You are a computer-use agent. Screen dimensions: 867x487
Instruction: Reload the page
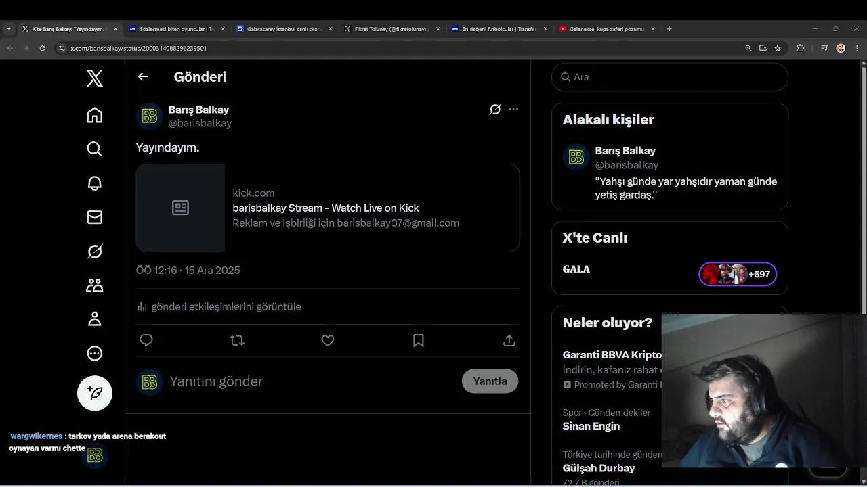(43, 48)
